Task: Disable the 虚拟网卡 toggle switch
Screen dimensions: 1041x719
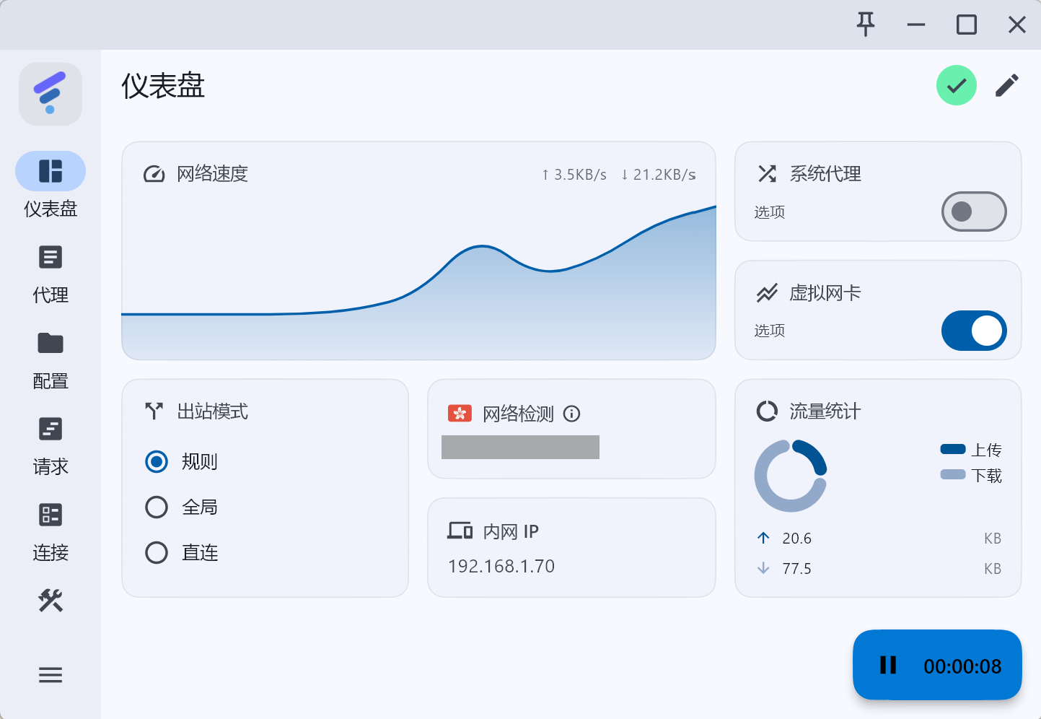Action: pos(973,331)
